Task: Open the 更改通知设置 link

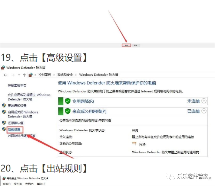Action: (17, 106)
